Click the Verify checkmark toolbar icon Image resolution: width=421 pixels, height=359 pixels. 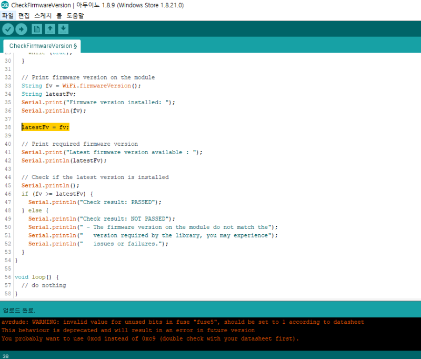8,29
